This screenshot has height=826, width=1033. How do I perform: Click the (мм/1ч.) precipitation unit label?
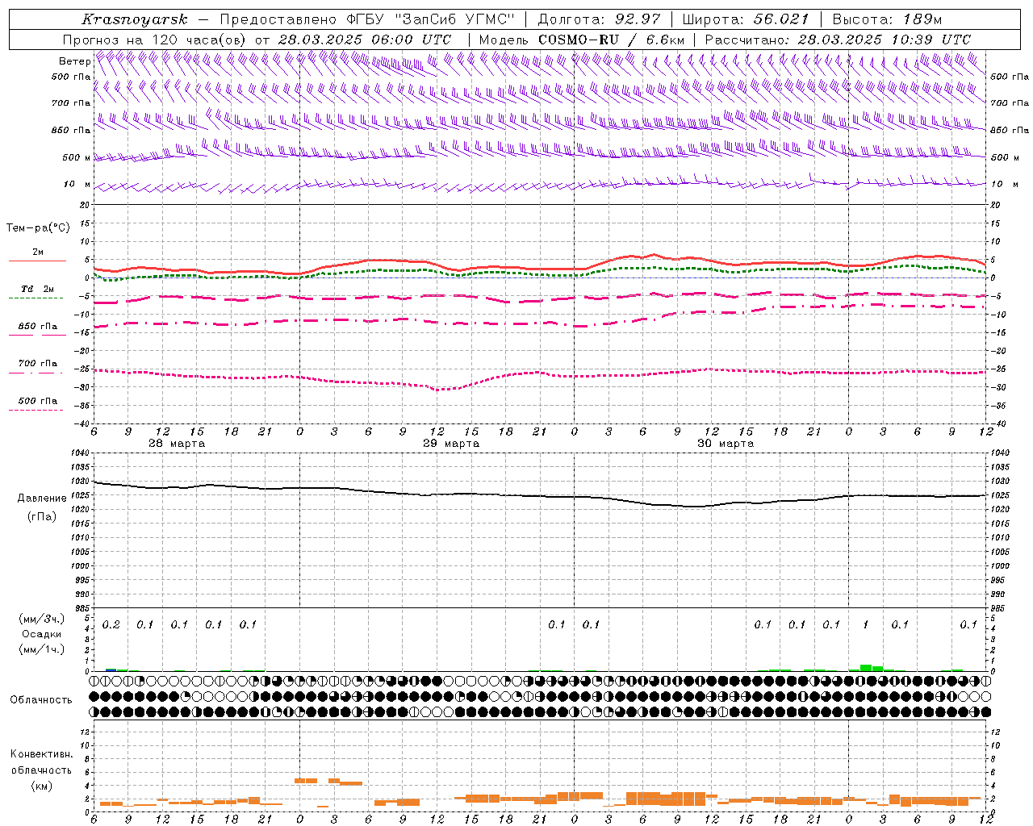(x=41, y=649)
